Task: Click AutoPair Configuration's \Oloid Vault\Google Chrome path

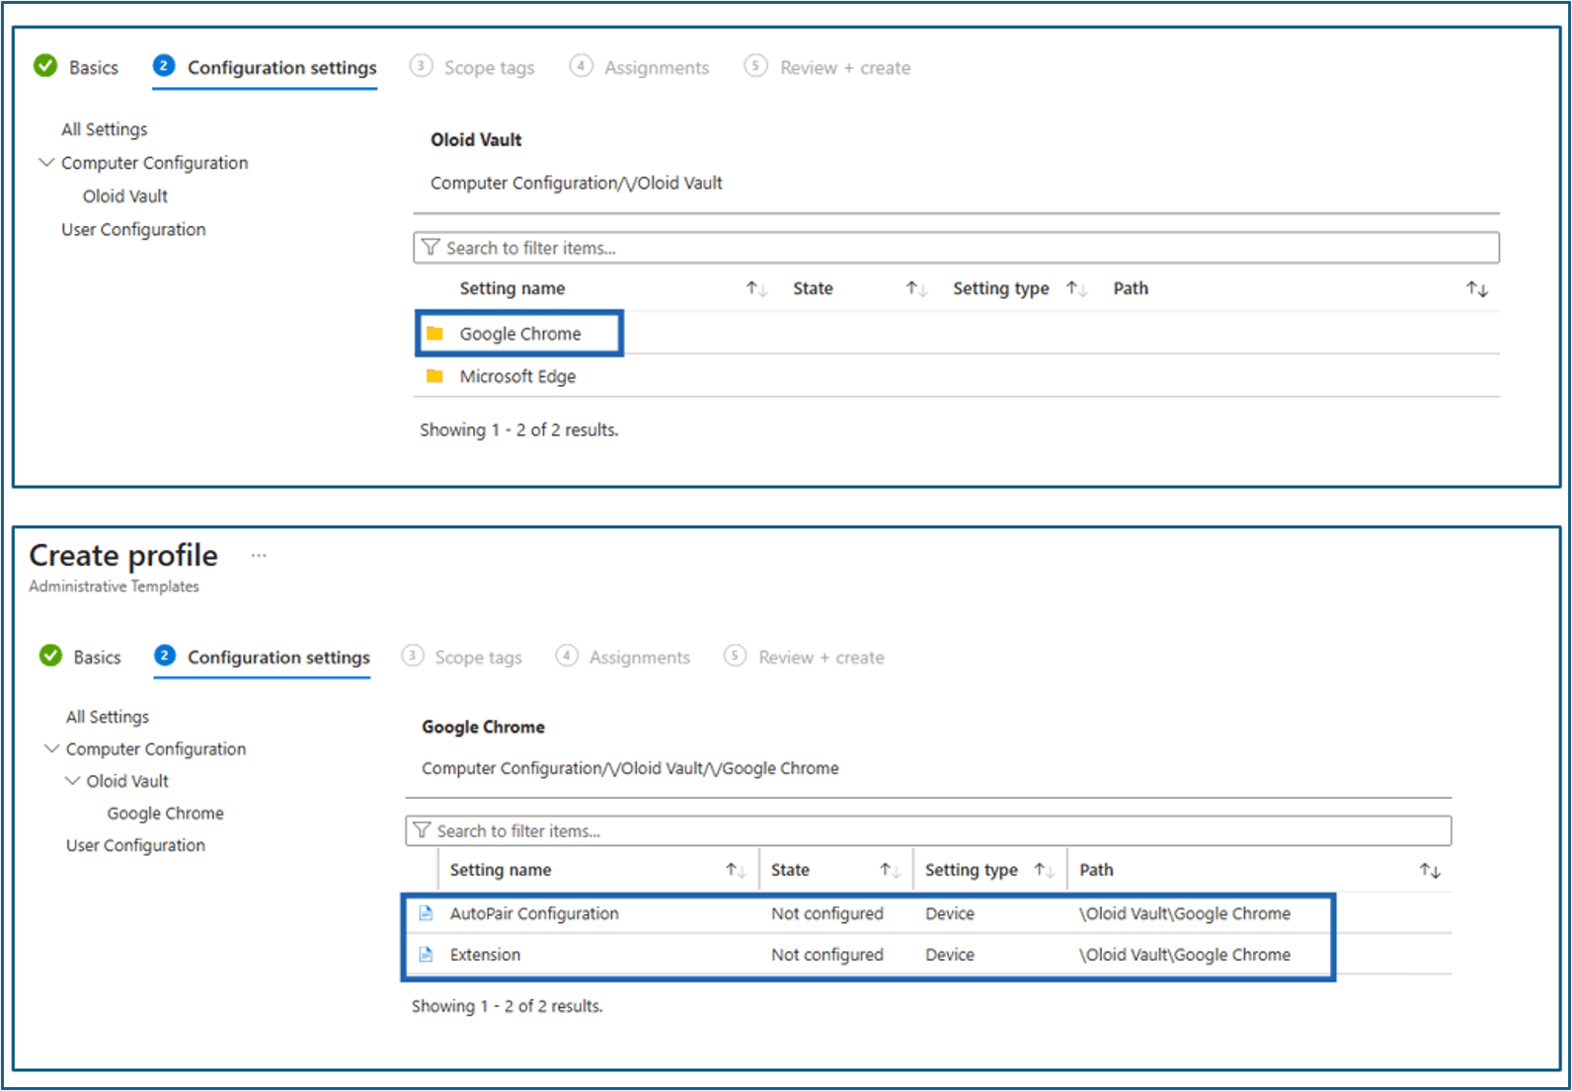Action: [1185, 913]
